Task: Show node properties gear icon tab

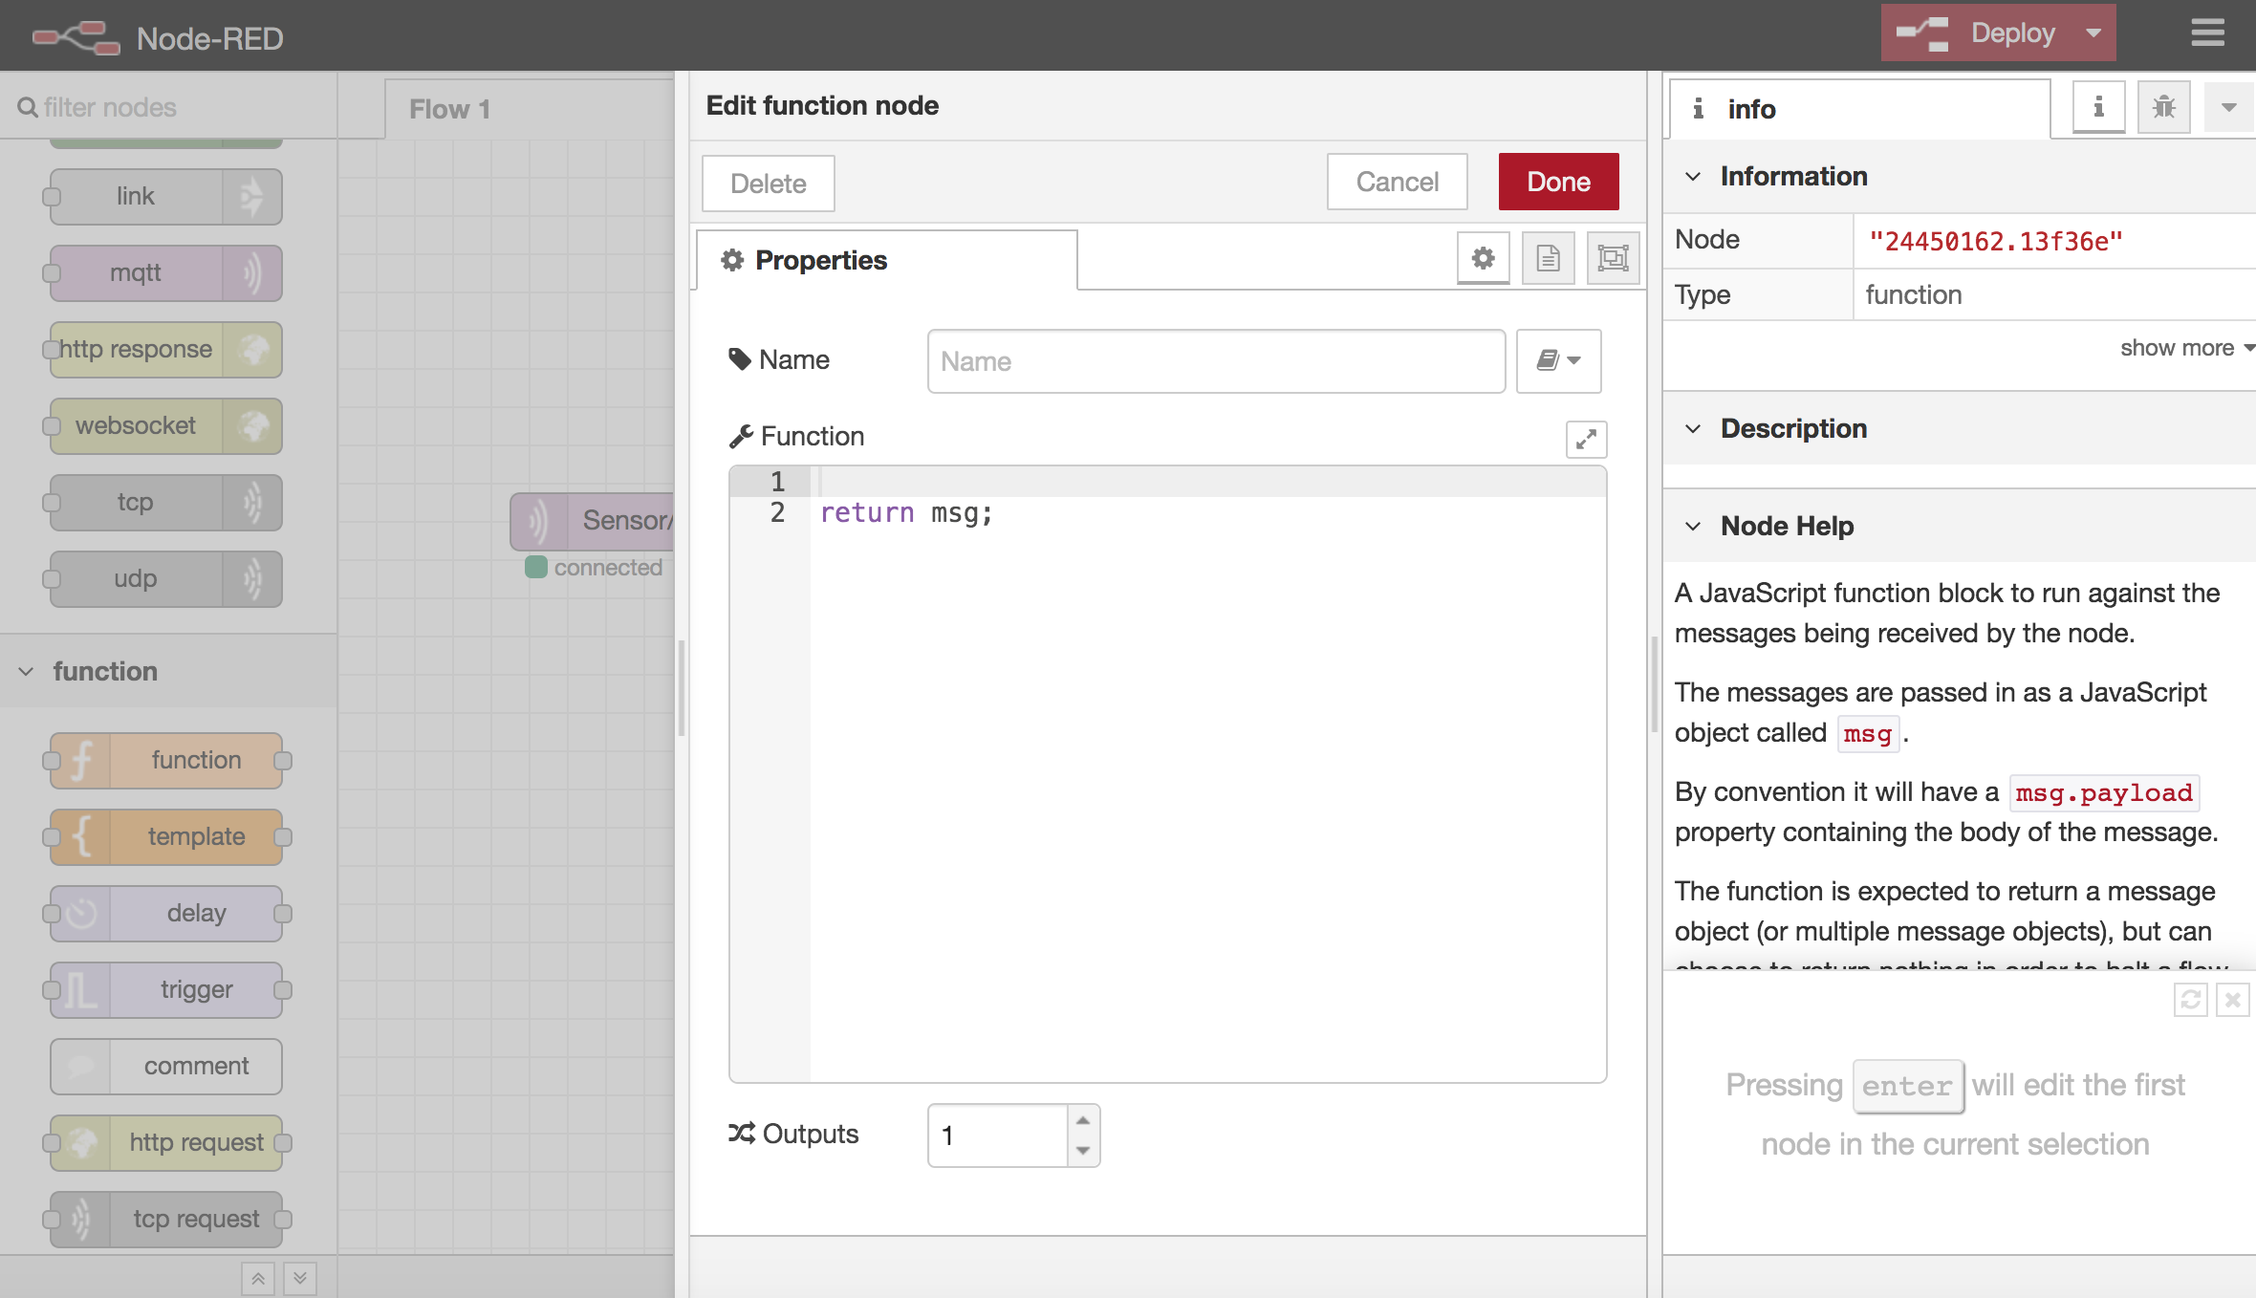Action: 1483,258
